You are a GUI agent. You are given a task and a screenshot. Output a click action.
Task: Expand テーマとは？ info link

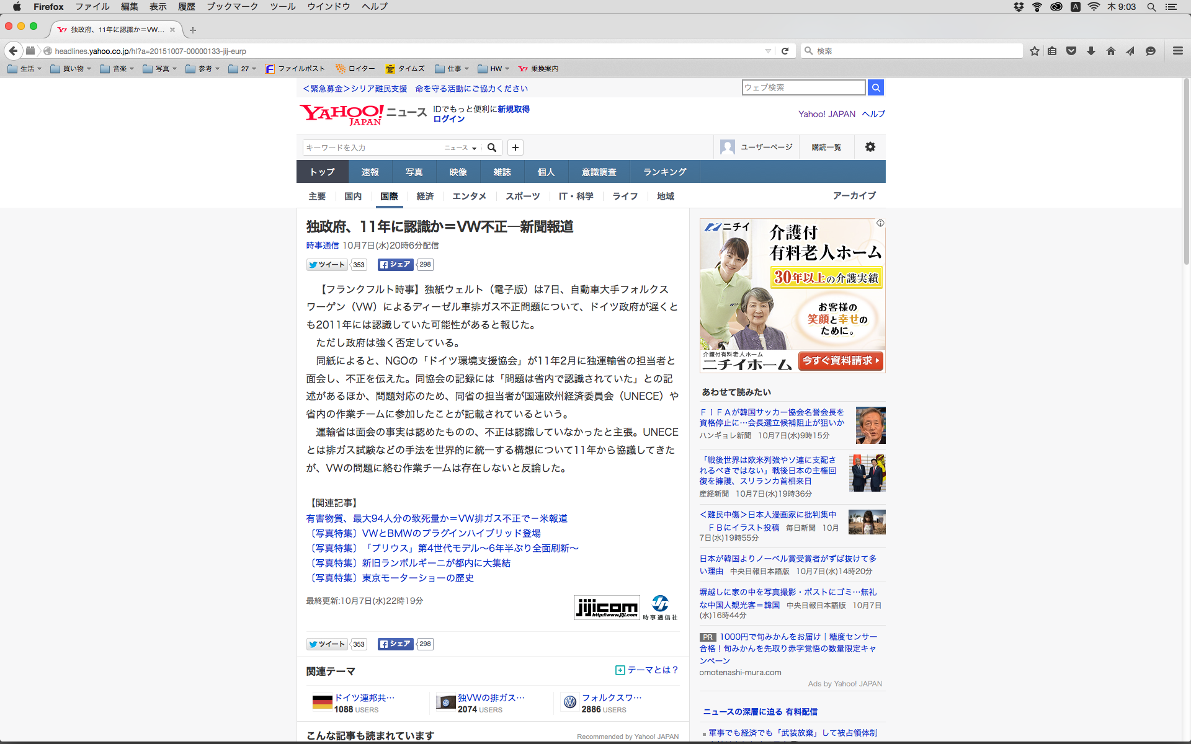(x=647, y=670)
